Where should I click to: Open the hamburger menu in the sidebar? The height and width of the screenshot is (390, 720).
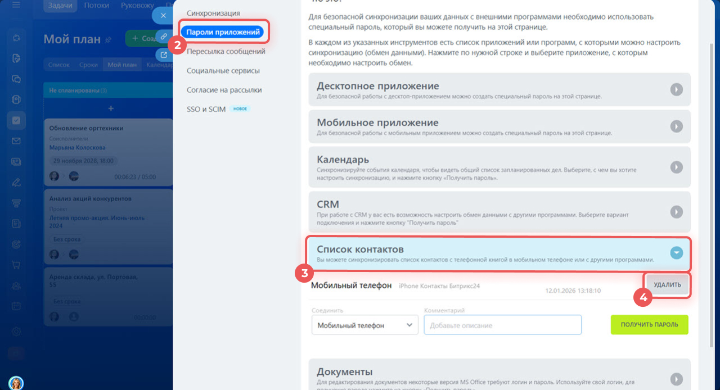16,6
